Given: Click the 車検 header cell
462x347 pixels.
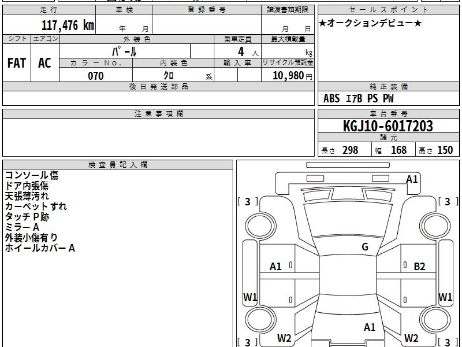Looking at the screenshot, I should tap(124, 10).
